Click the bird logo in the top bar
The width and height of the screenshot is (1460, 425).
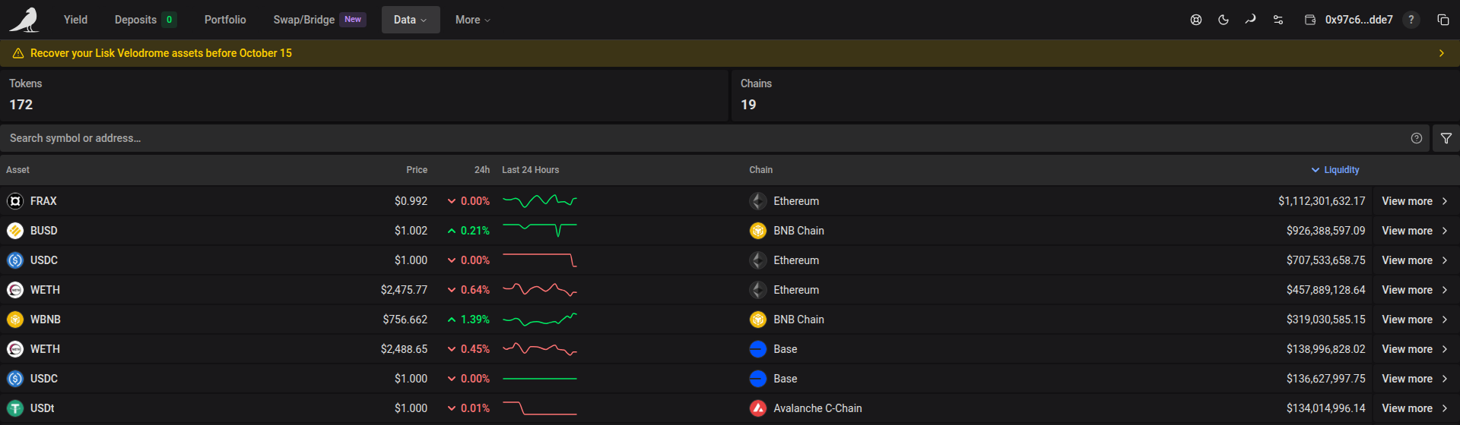coord(24,20)
